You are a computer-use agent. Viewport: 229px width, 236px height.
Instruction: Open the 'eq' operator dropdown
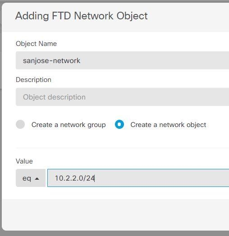click(x=31, y=178)
